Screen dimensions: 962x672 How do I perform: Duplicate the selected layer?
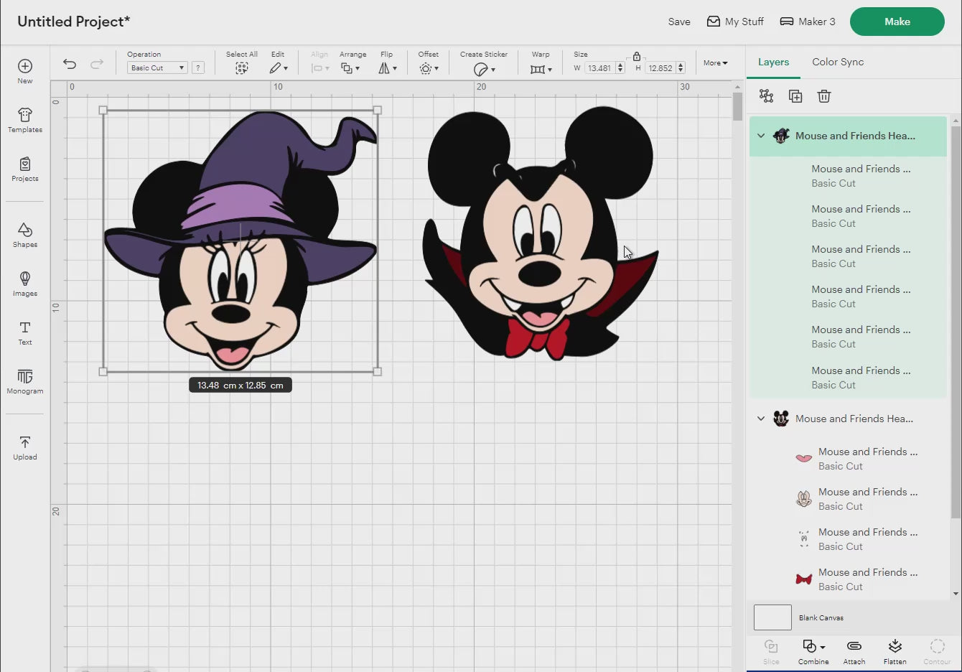[795, 96]
